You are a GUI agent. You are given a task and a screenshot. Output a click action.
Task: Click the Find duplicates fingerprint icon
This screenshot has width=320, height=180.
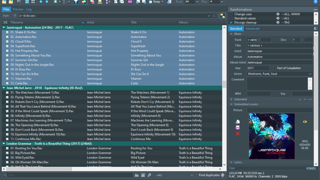click(x=223, y=175)
